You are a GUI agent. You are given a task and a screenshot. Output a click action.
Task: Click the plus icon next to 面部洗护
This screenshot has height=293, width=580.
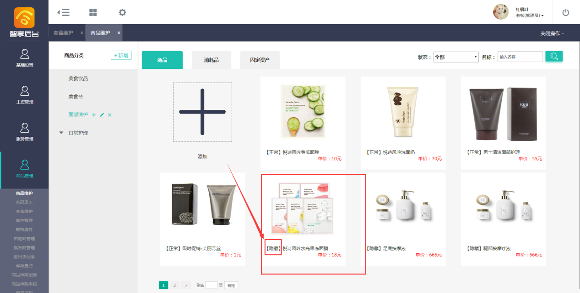[94, 115]
